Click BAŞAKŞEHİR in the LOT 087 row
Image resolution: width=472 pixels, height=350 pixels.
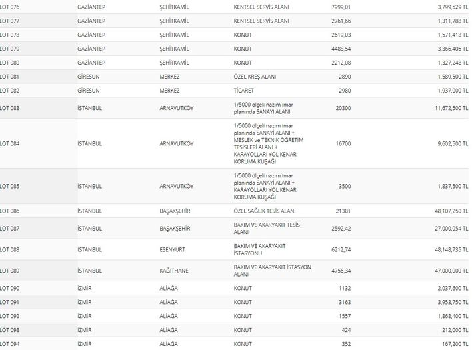coord(175,229)
